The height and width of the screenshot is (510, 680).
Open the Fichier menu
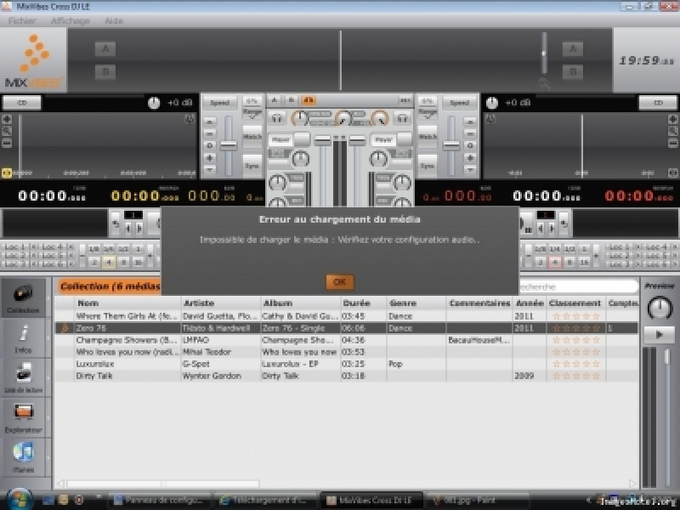(x=22, y=20)
